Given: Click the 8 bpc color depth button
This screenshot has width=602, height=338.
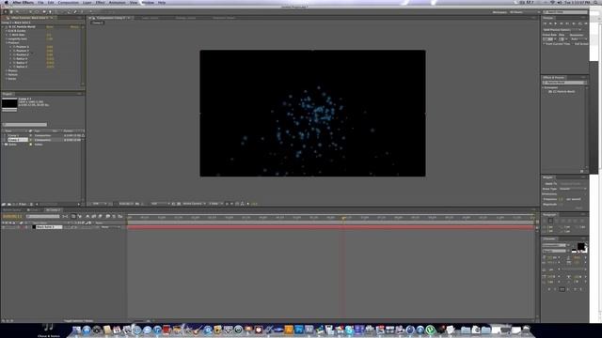Looking at the screenshot, I should click(x=23, y=205).
